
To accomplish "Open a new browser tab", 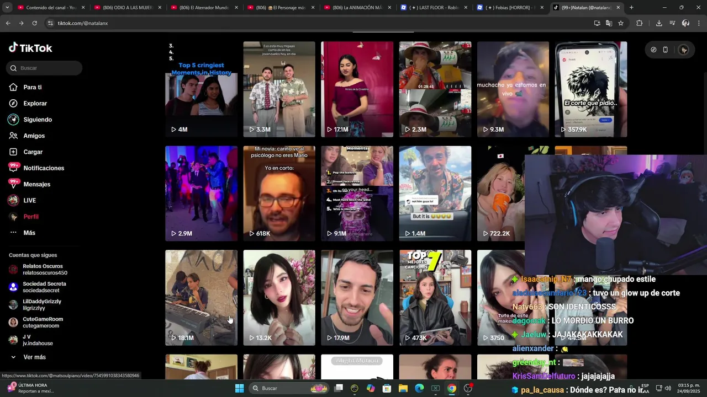I will (631, 8).
